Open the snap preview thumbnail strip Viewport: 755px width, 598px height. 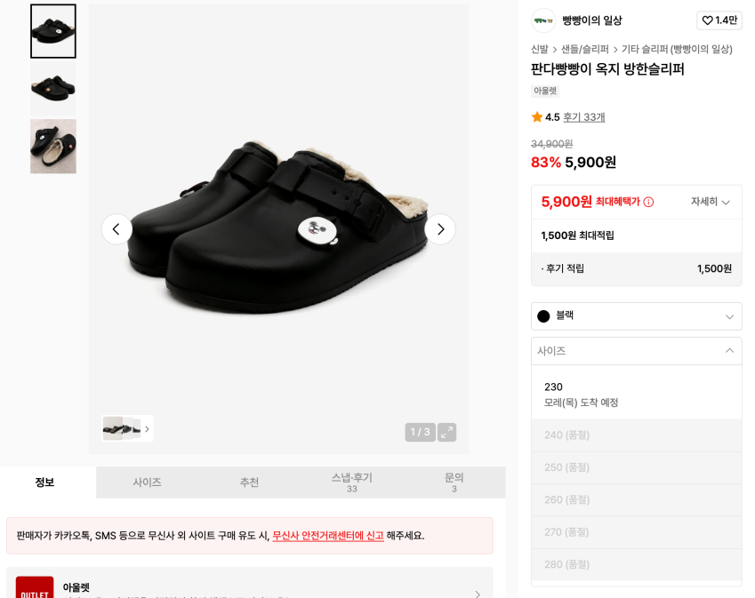127,428
